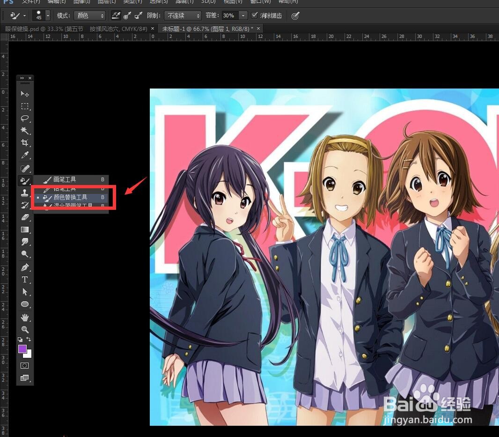Select the Magic Wand tool
The image size is (499, 437).
[x=25, y=131]
